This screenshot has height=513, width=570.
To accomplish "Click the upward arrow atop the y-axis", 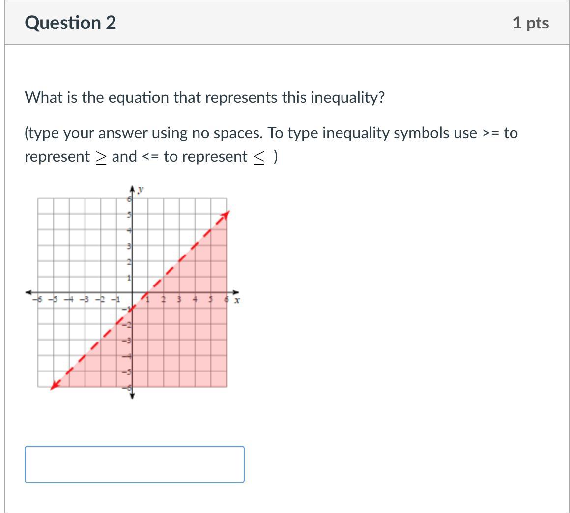I will pos(132,189).
